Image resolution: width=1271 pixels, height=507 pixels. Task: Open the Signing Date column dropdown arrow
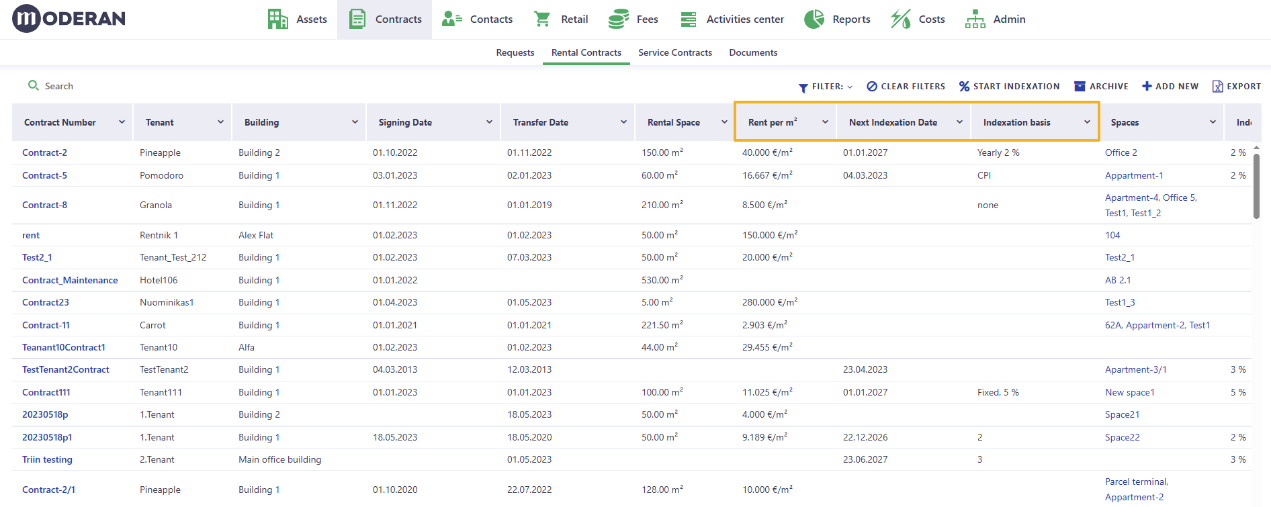tap(489, 122)
